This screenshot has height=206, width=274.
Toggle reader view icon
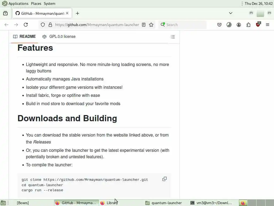[x=144, y=25]
